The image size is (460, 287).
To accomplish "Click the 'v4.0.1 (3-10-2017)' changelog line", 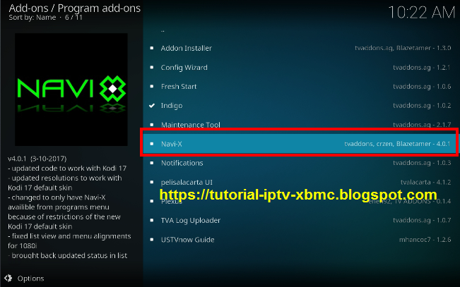I will pyautogui.click(x=37, y=159).
